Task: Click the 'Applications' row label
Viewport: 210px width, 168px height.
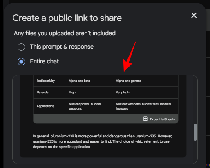Action: (x=45, y=106)
